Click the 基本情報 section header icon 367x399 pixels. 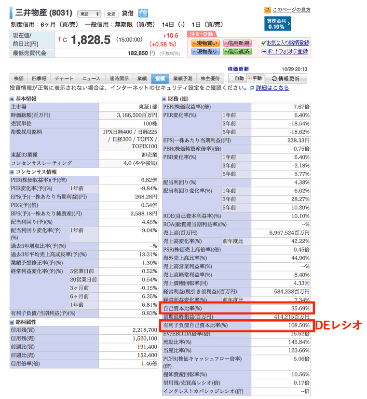click(12, 99)
